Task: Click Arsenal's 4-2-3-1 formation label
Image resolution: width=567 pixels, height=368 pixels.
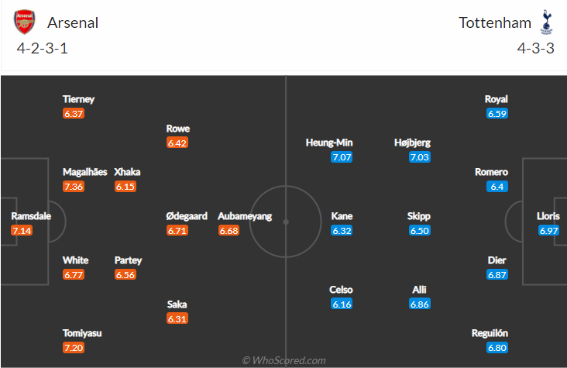Action: tap(43, 48)
